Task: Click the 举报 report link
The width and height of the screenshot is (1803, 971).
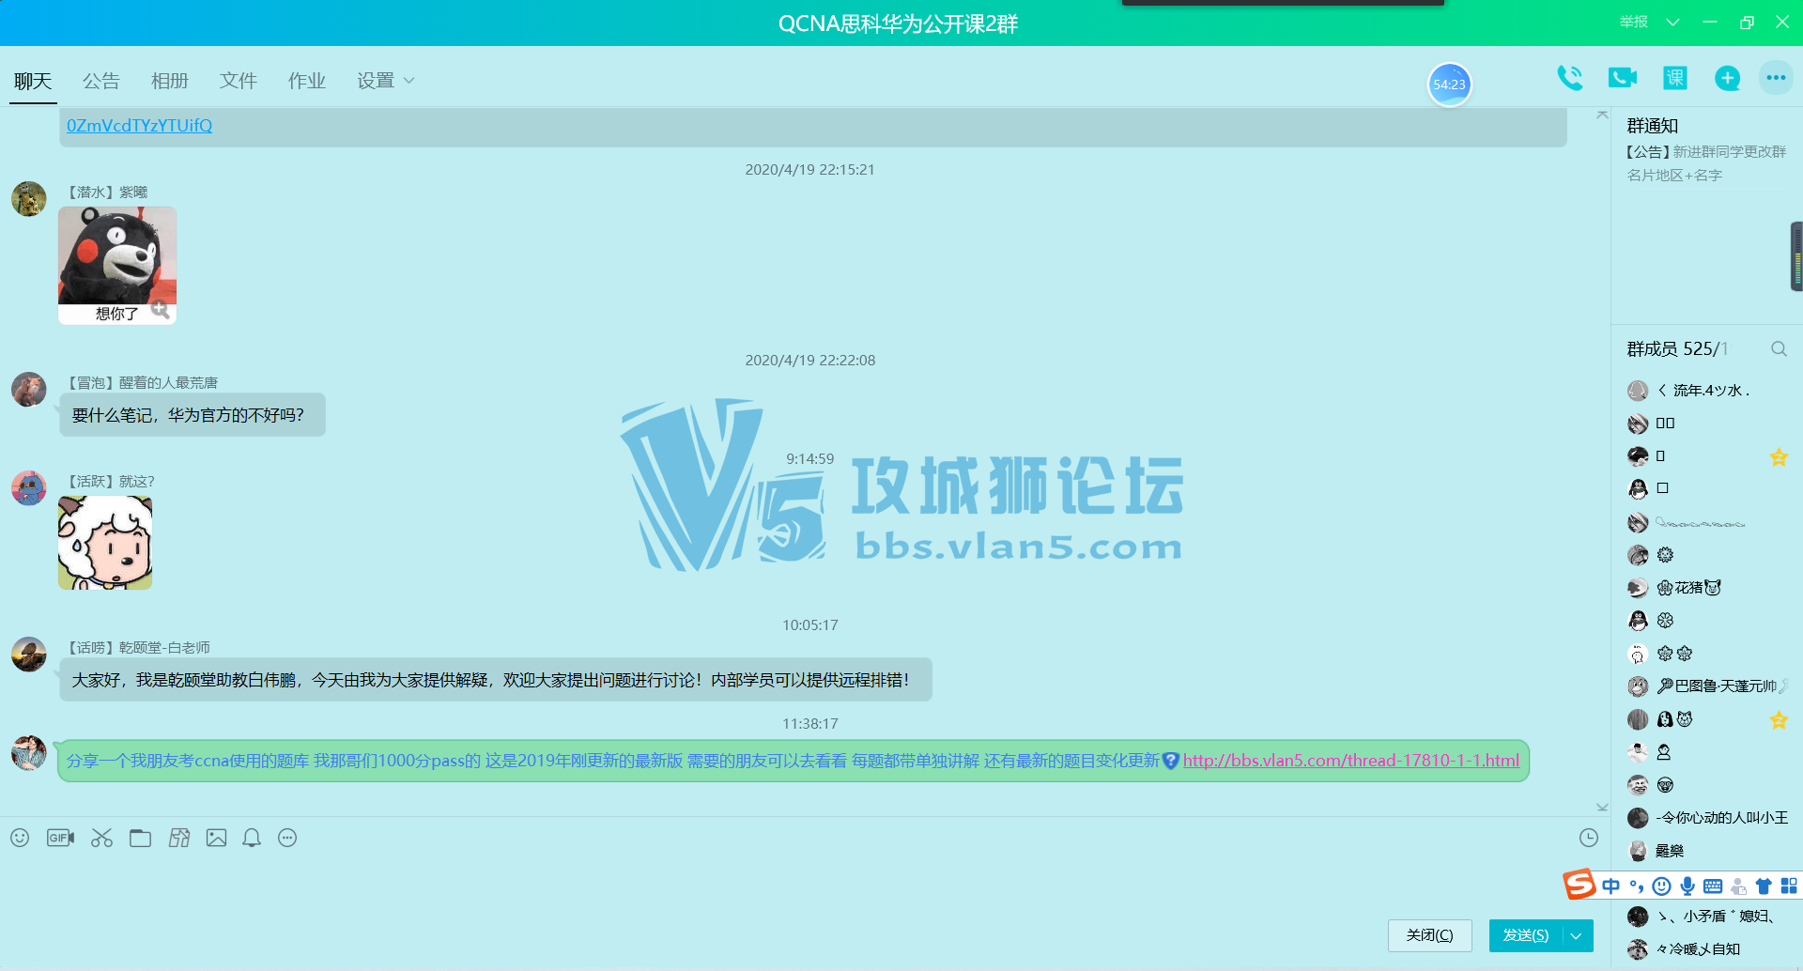Action: (1634, 22)
